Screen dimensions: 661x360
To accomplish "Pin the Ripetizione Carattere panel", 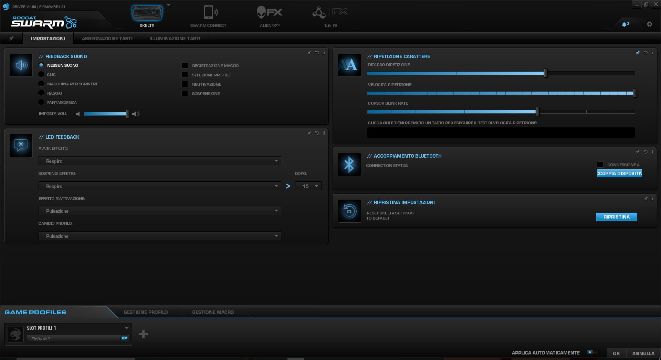I will [x=638, y=53].
